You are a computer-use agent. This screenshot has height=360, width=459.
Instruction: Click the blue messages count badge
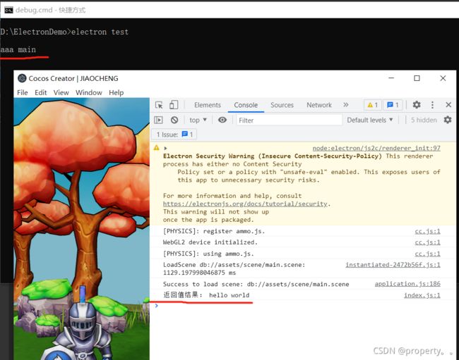click(393, 105)
